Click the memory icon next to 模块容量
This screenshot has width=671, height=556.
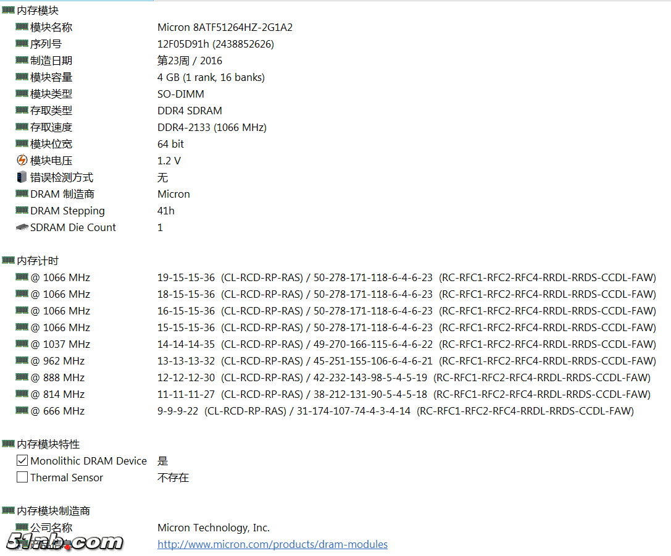[22, 77]
